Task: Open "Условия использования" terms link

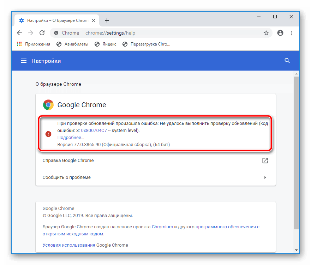Action: coord(68,245)
